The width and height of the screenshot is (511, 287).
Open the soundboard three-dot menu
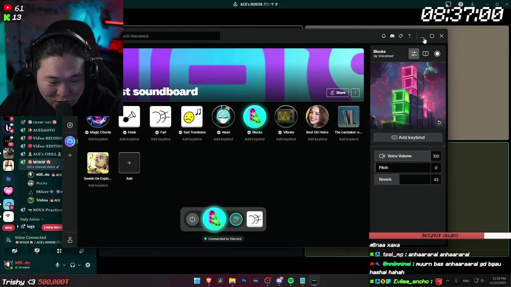(x=355, y=92)
